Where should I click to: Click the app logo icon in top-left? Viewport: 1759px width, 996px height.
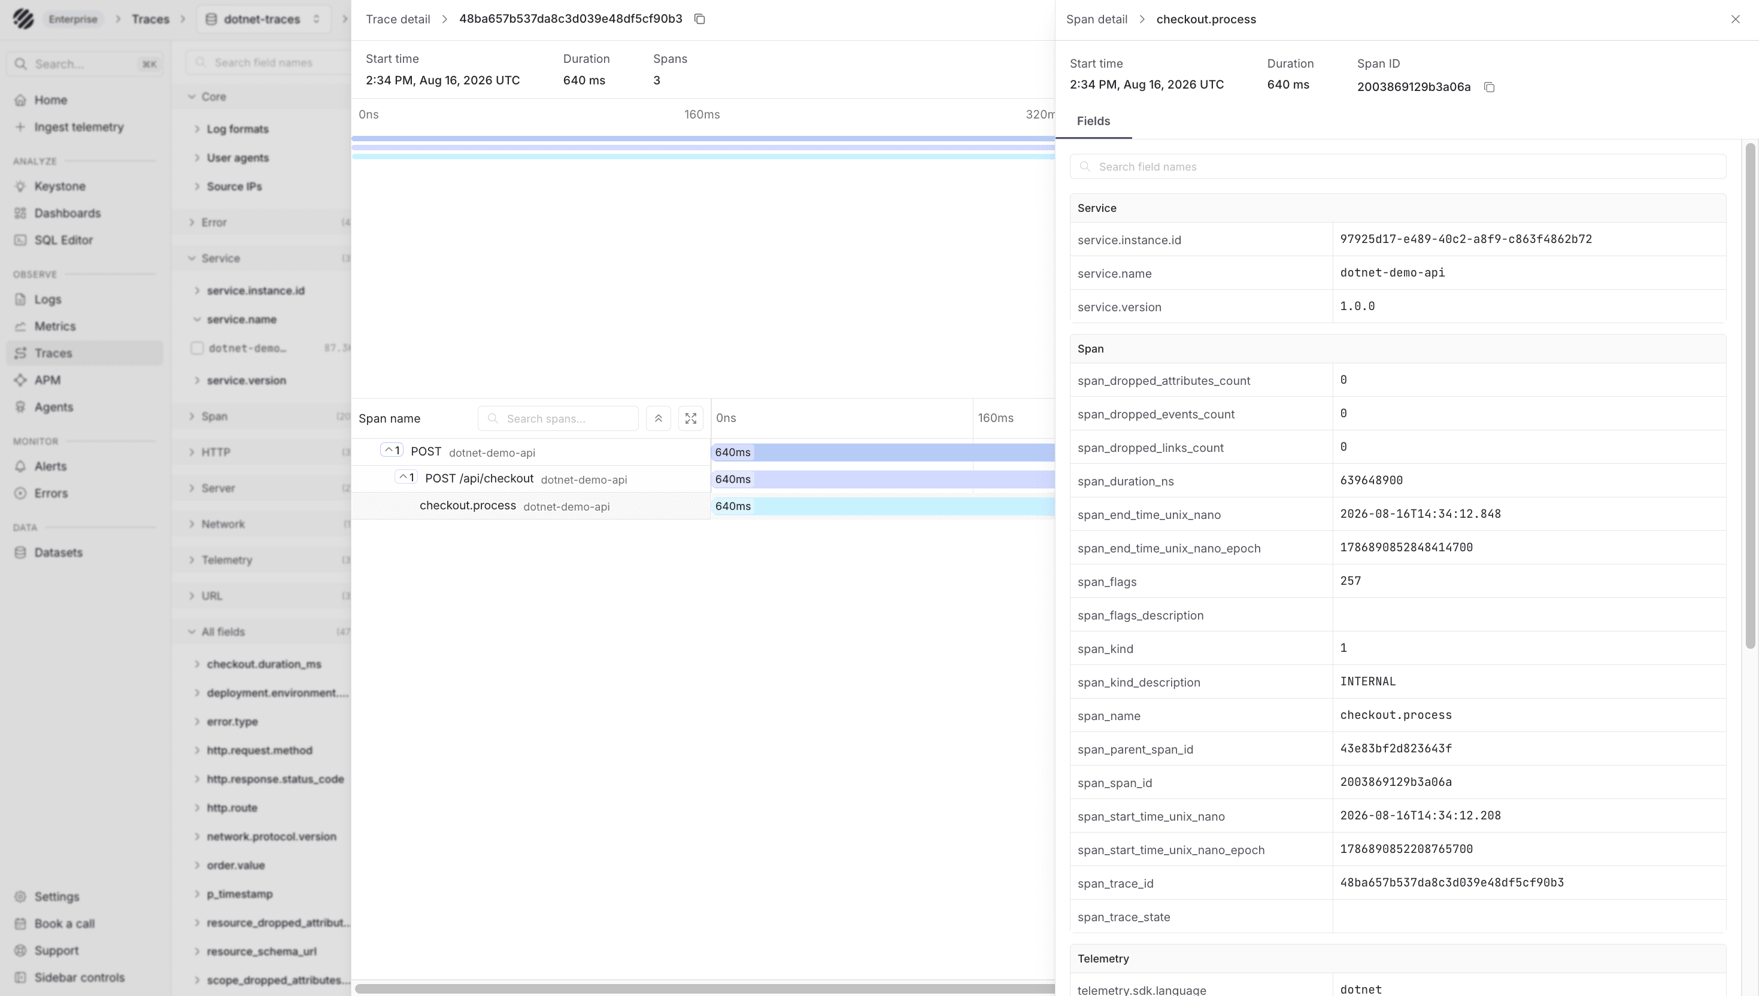pyautogui.click(x=23, y=19)
